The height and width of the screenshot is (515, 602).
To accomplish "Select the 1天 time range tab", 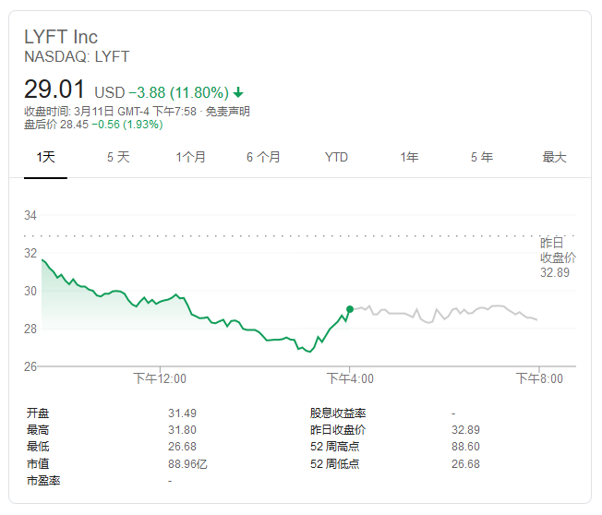I will coord(45,157).
